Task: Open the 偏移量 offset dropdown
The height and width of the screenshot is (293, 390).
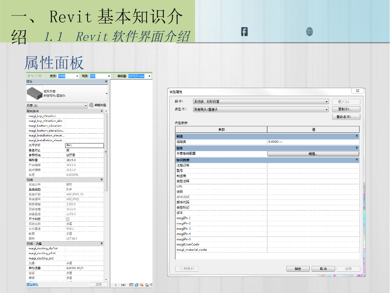Action: [x=149, y=76]
